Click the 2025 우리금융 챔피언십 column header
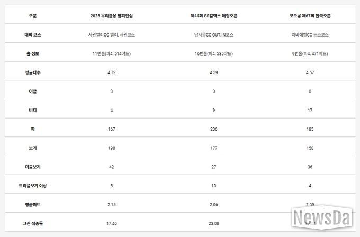The width and height of the screenshot is (360, 237). click(x=112, y=16)
